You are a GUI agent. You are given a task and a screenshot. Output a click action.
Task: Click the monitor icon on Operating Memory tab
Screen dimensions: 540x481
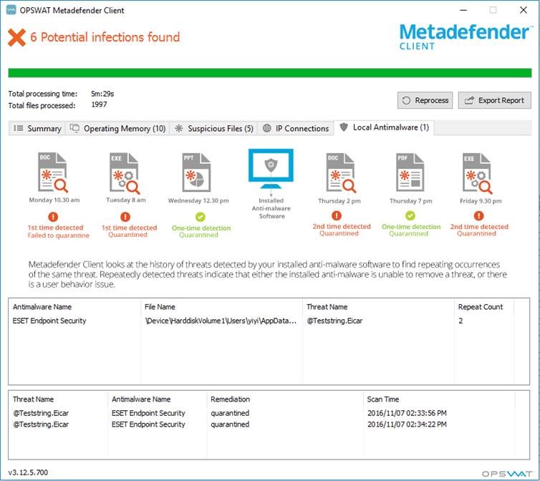[x=74, y=127]
